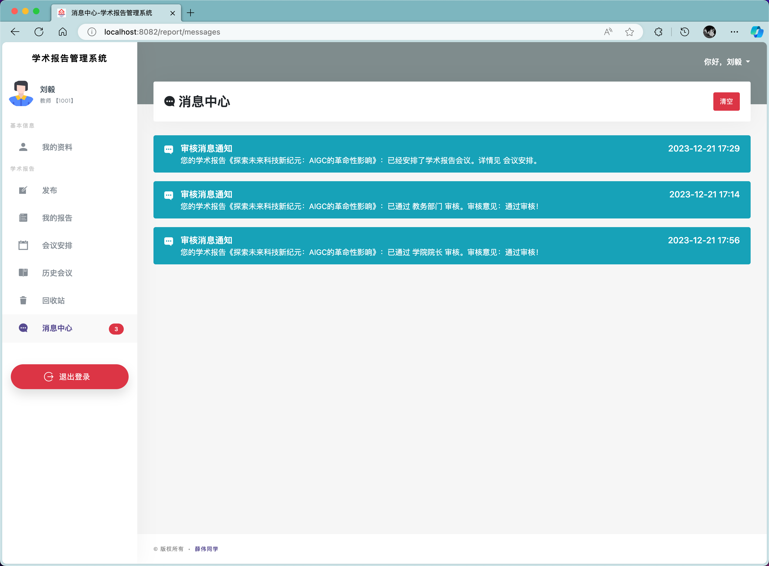Click the edit pencil icon next to 发布

23,190
